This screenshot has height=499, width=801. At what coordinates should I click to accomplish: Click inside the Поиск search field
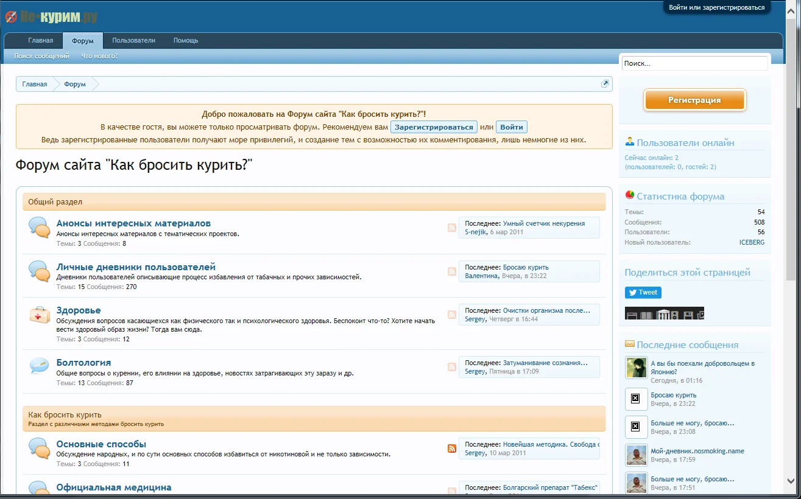694,63
